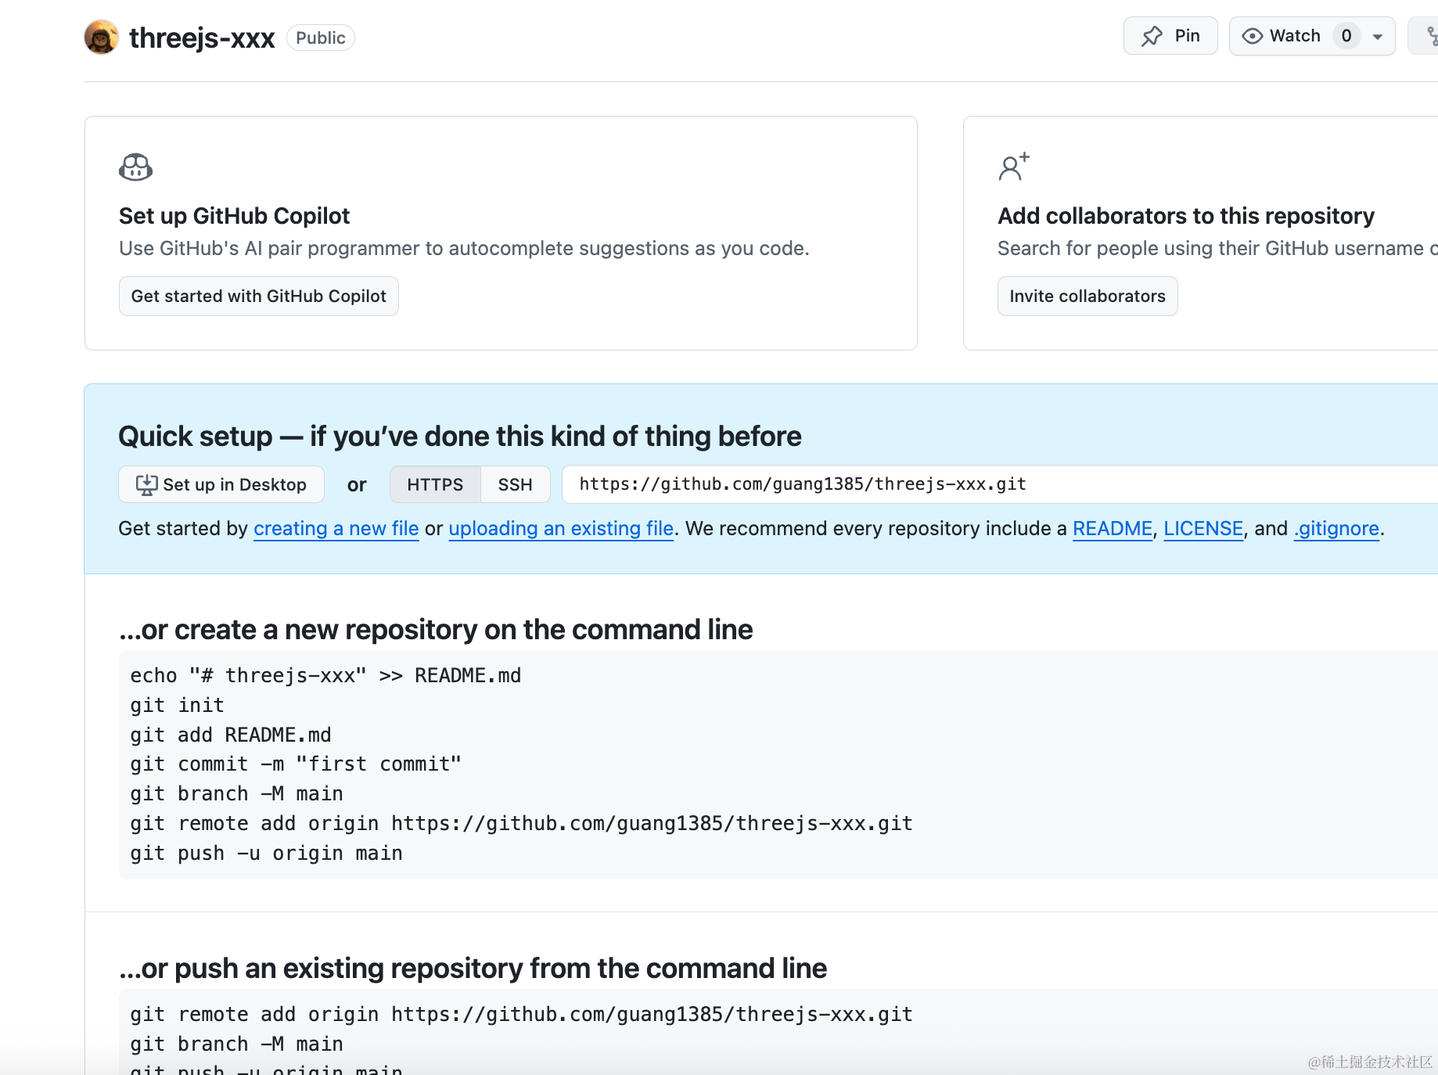
Task: Click the Pin button
Action: [x=1170, y=36]
